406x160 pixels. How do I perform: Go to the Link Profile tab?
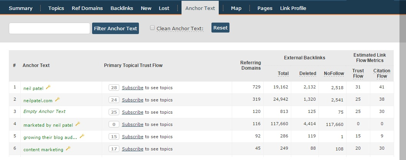pos(293,8)
